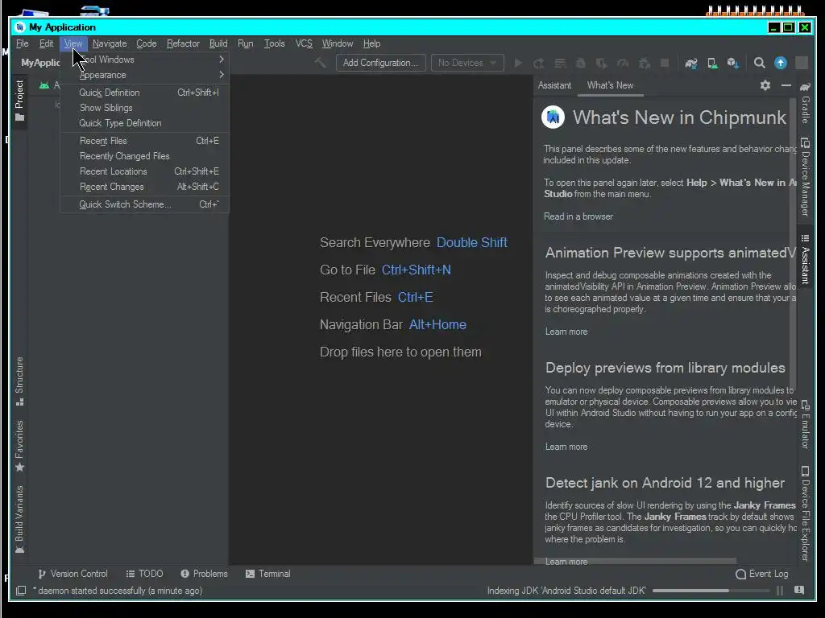This screenshot has width=825, height=618.
Task: Click Read in a browser link
Action: click(578, 216)
